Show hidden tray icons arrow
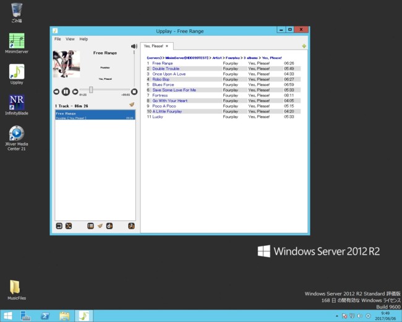The height and width of the screenshot is (322, 402). [x=337, y=316]
